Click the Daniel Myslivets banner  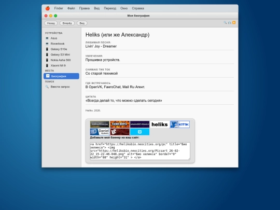coord(100,132)
